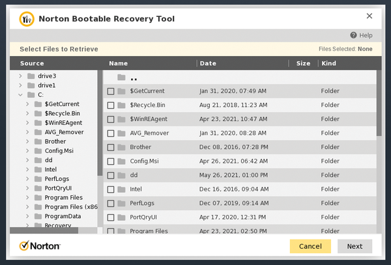Check the $GetCurrent folder checkbox
391x265 pixels.
point(111,91)
